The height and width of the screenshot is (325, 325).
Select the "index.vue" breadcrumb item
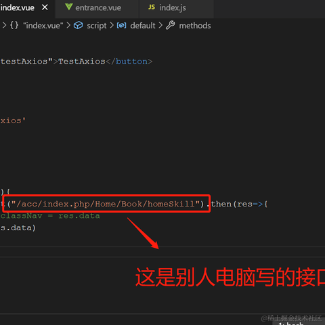pyautogui.click(x=43, y=26)
